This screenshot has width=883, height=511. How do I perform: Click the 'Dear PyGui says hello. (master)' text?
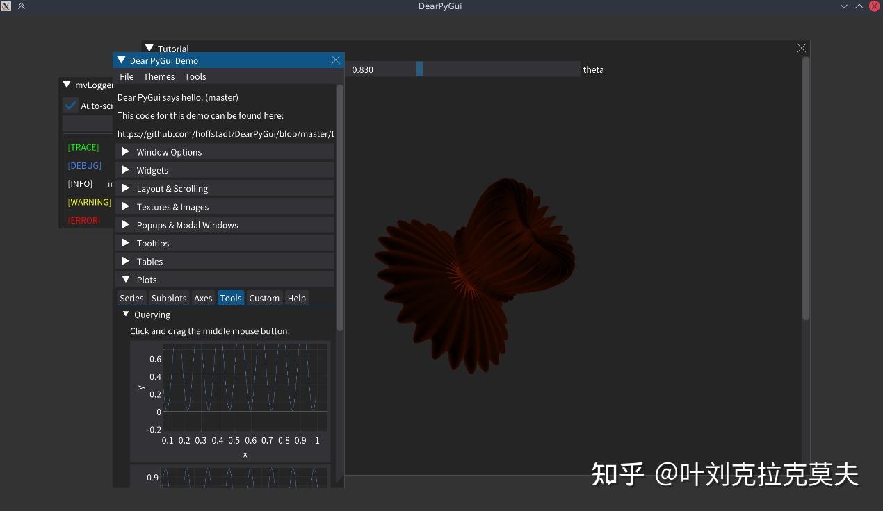pyautogui.click(x=178, y=97)
